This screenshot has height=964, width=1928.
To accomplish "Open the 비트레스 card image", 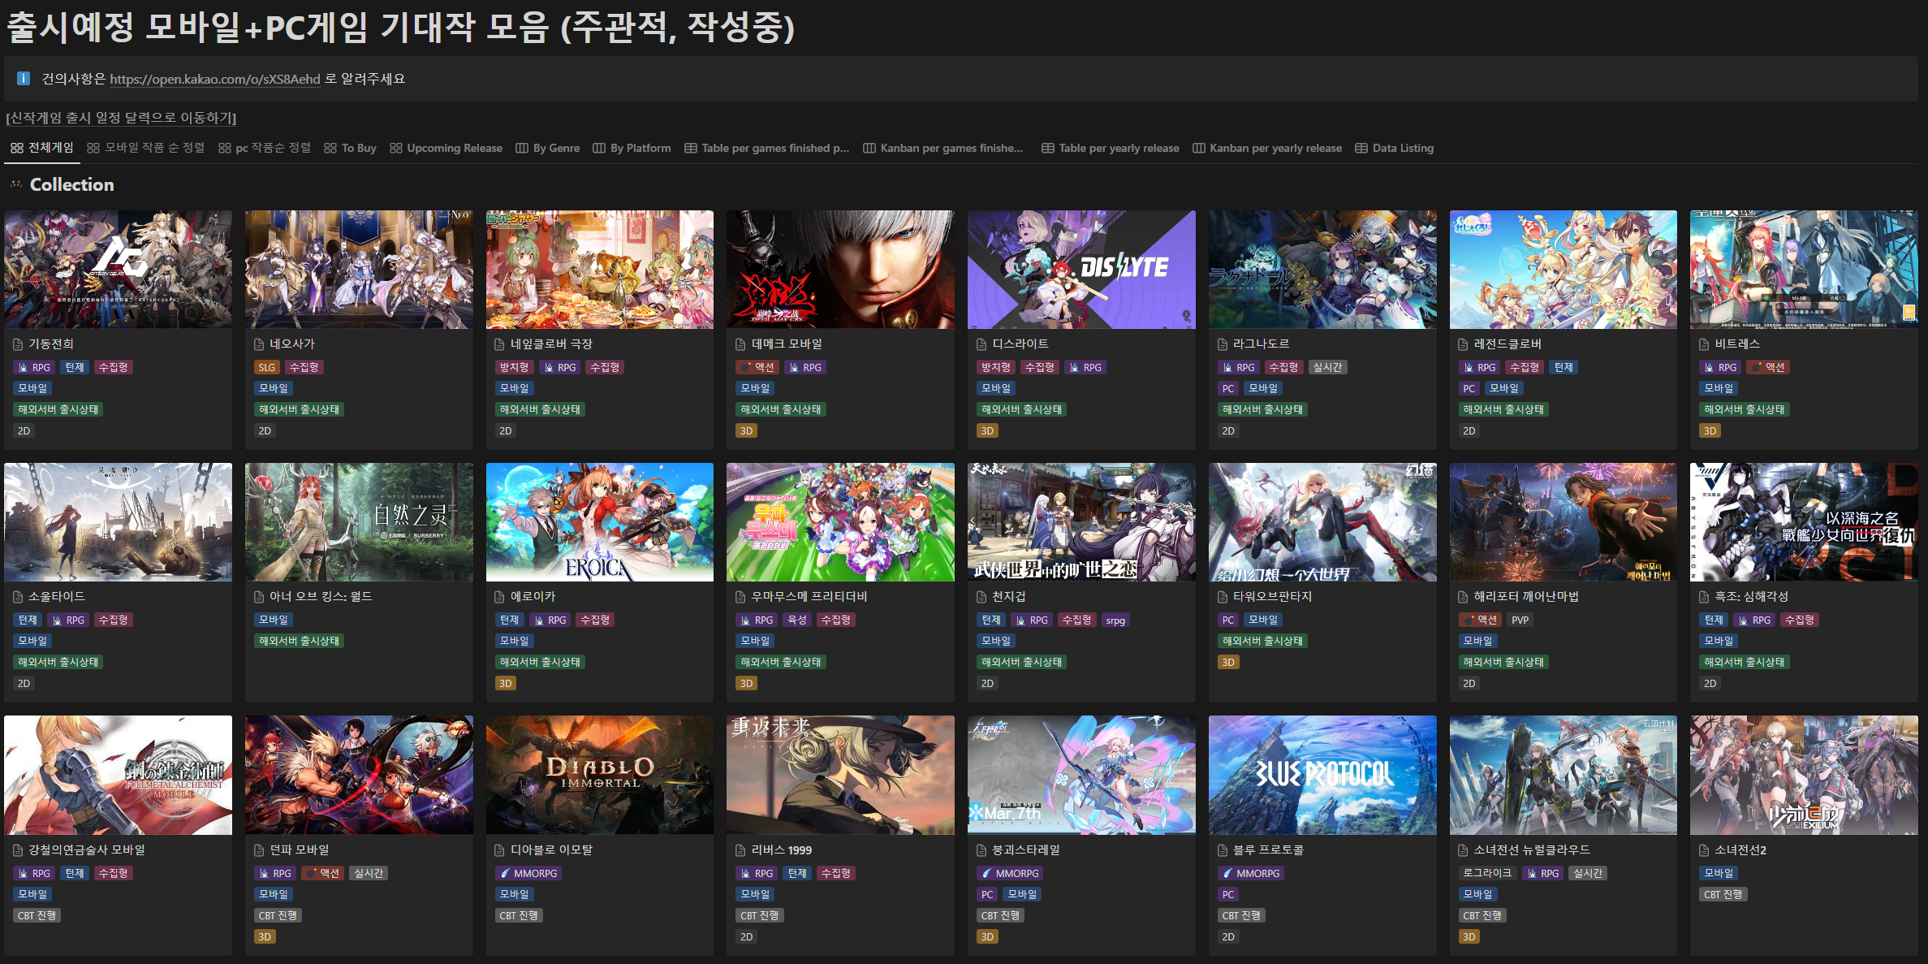I will coord(1804,270).
